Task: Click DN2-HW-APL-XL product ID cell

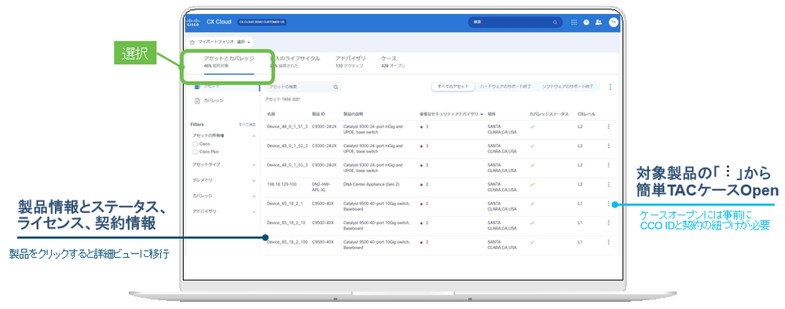Action: 321,187
